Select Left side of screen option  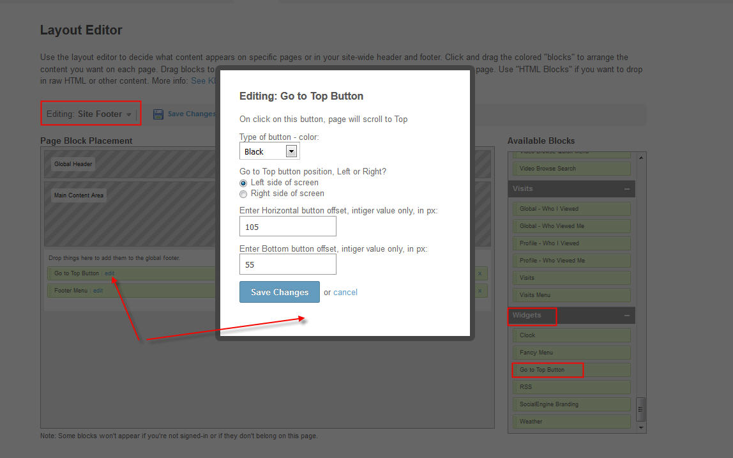(x=243, y=183)
